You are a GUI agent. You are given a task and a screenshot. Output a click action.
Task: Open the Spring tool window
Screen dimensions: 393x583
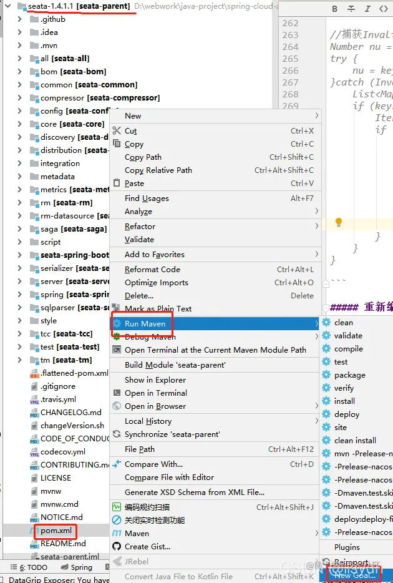[77, 567]
